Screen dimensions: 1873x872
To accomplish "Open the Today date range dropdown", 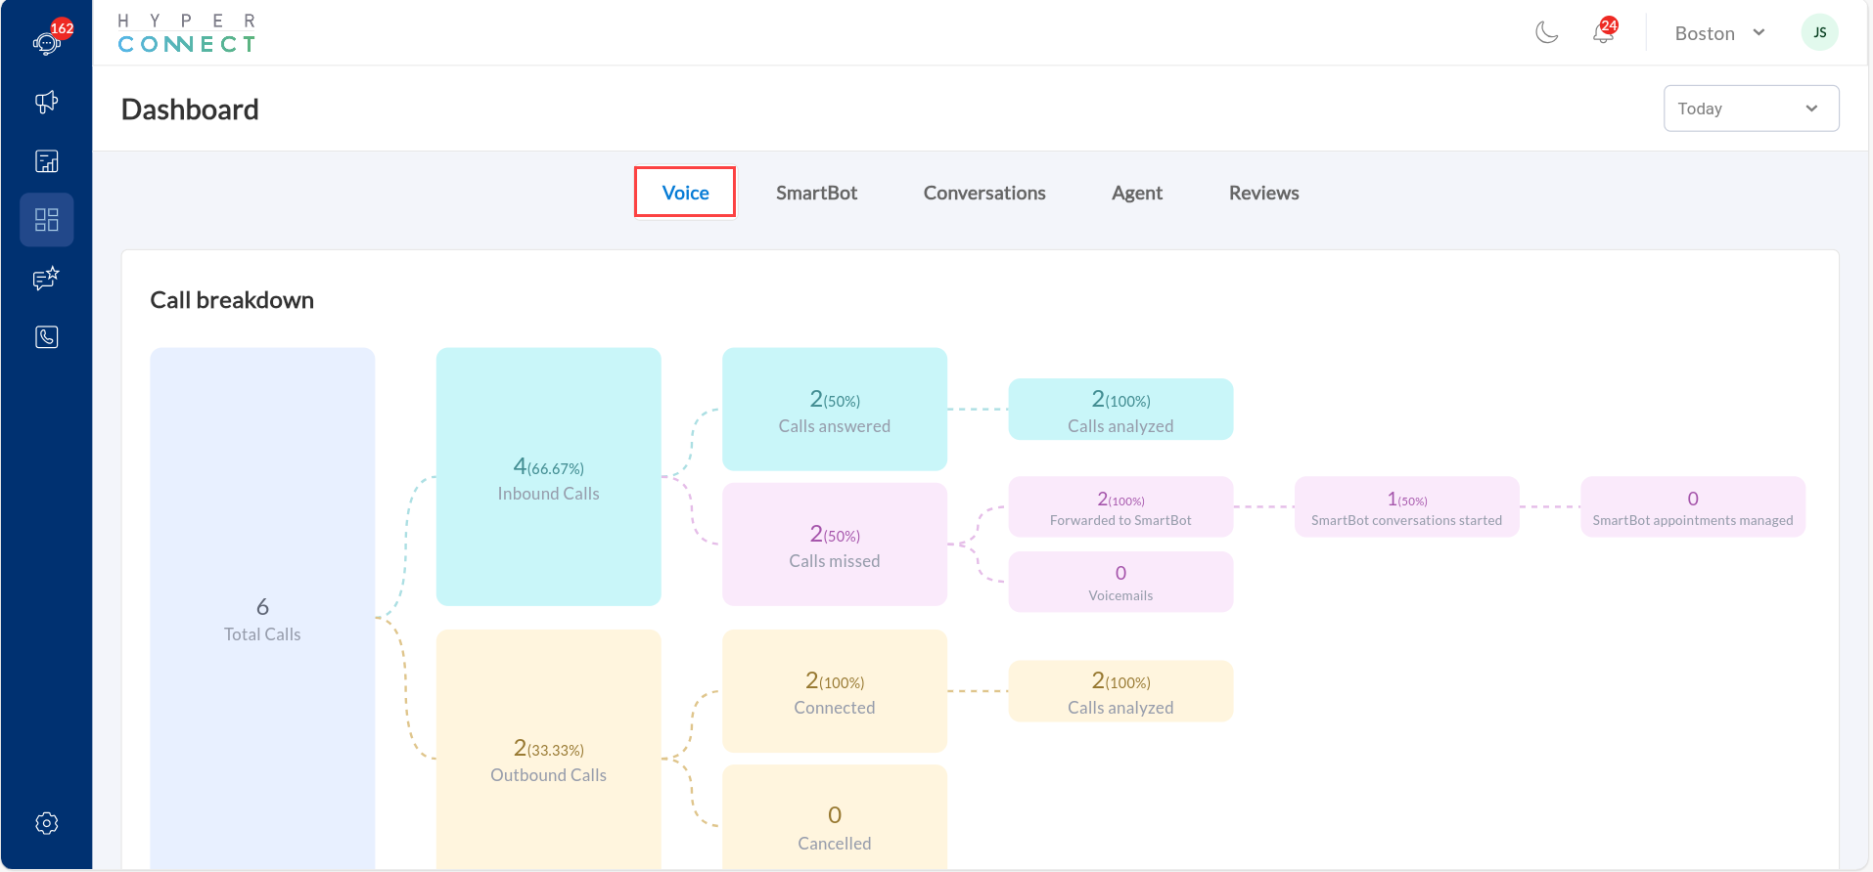I will coord(1751,109).
